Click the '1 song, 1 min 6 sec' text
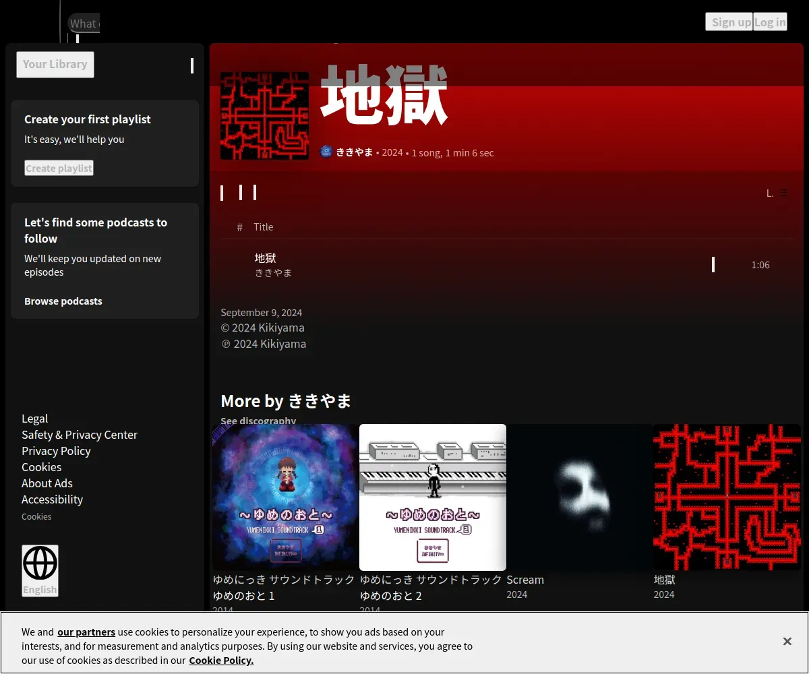This screenshot has width=809, height=674. pyautogui.click(x=452, y=153)
